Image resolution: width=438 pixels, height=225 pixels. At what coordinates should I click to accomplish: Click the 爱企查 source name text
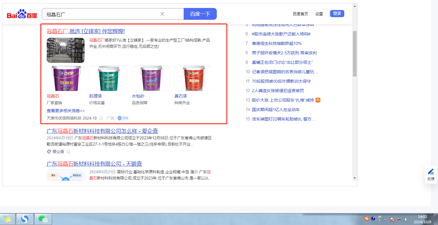click(x=58, y=151)
